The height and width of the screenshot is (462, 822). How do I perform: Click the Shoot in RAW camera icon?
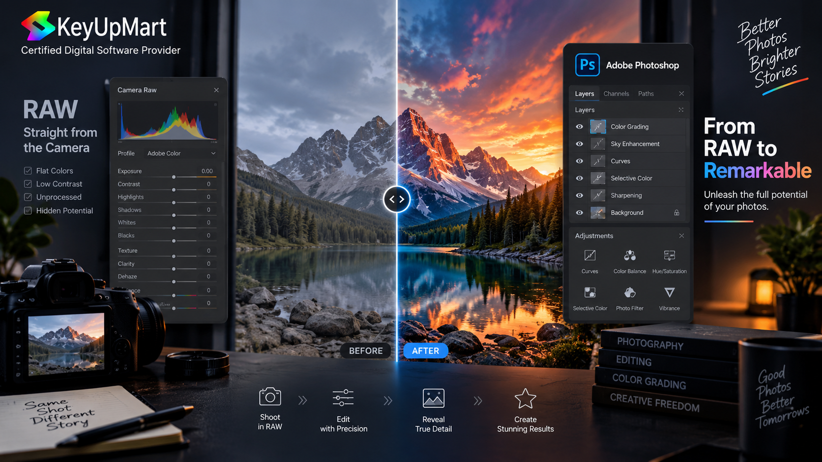tap(270, 397)
